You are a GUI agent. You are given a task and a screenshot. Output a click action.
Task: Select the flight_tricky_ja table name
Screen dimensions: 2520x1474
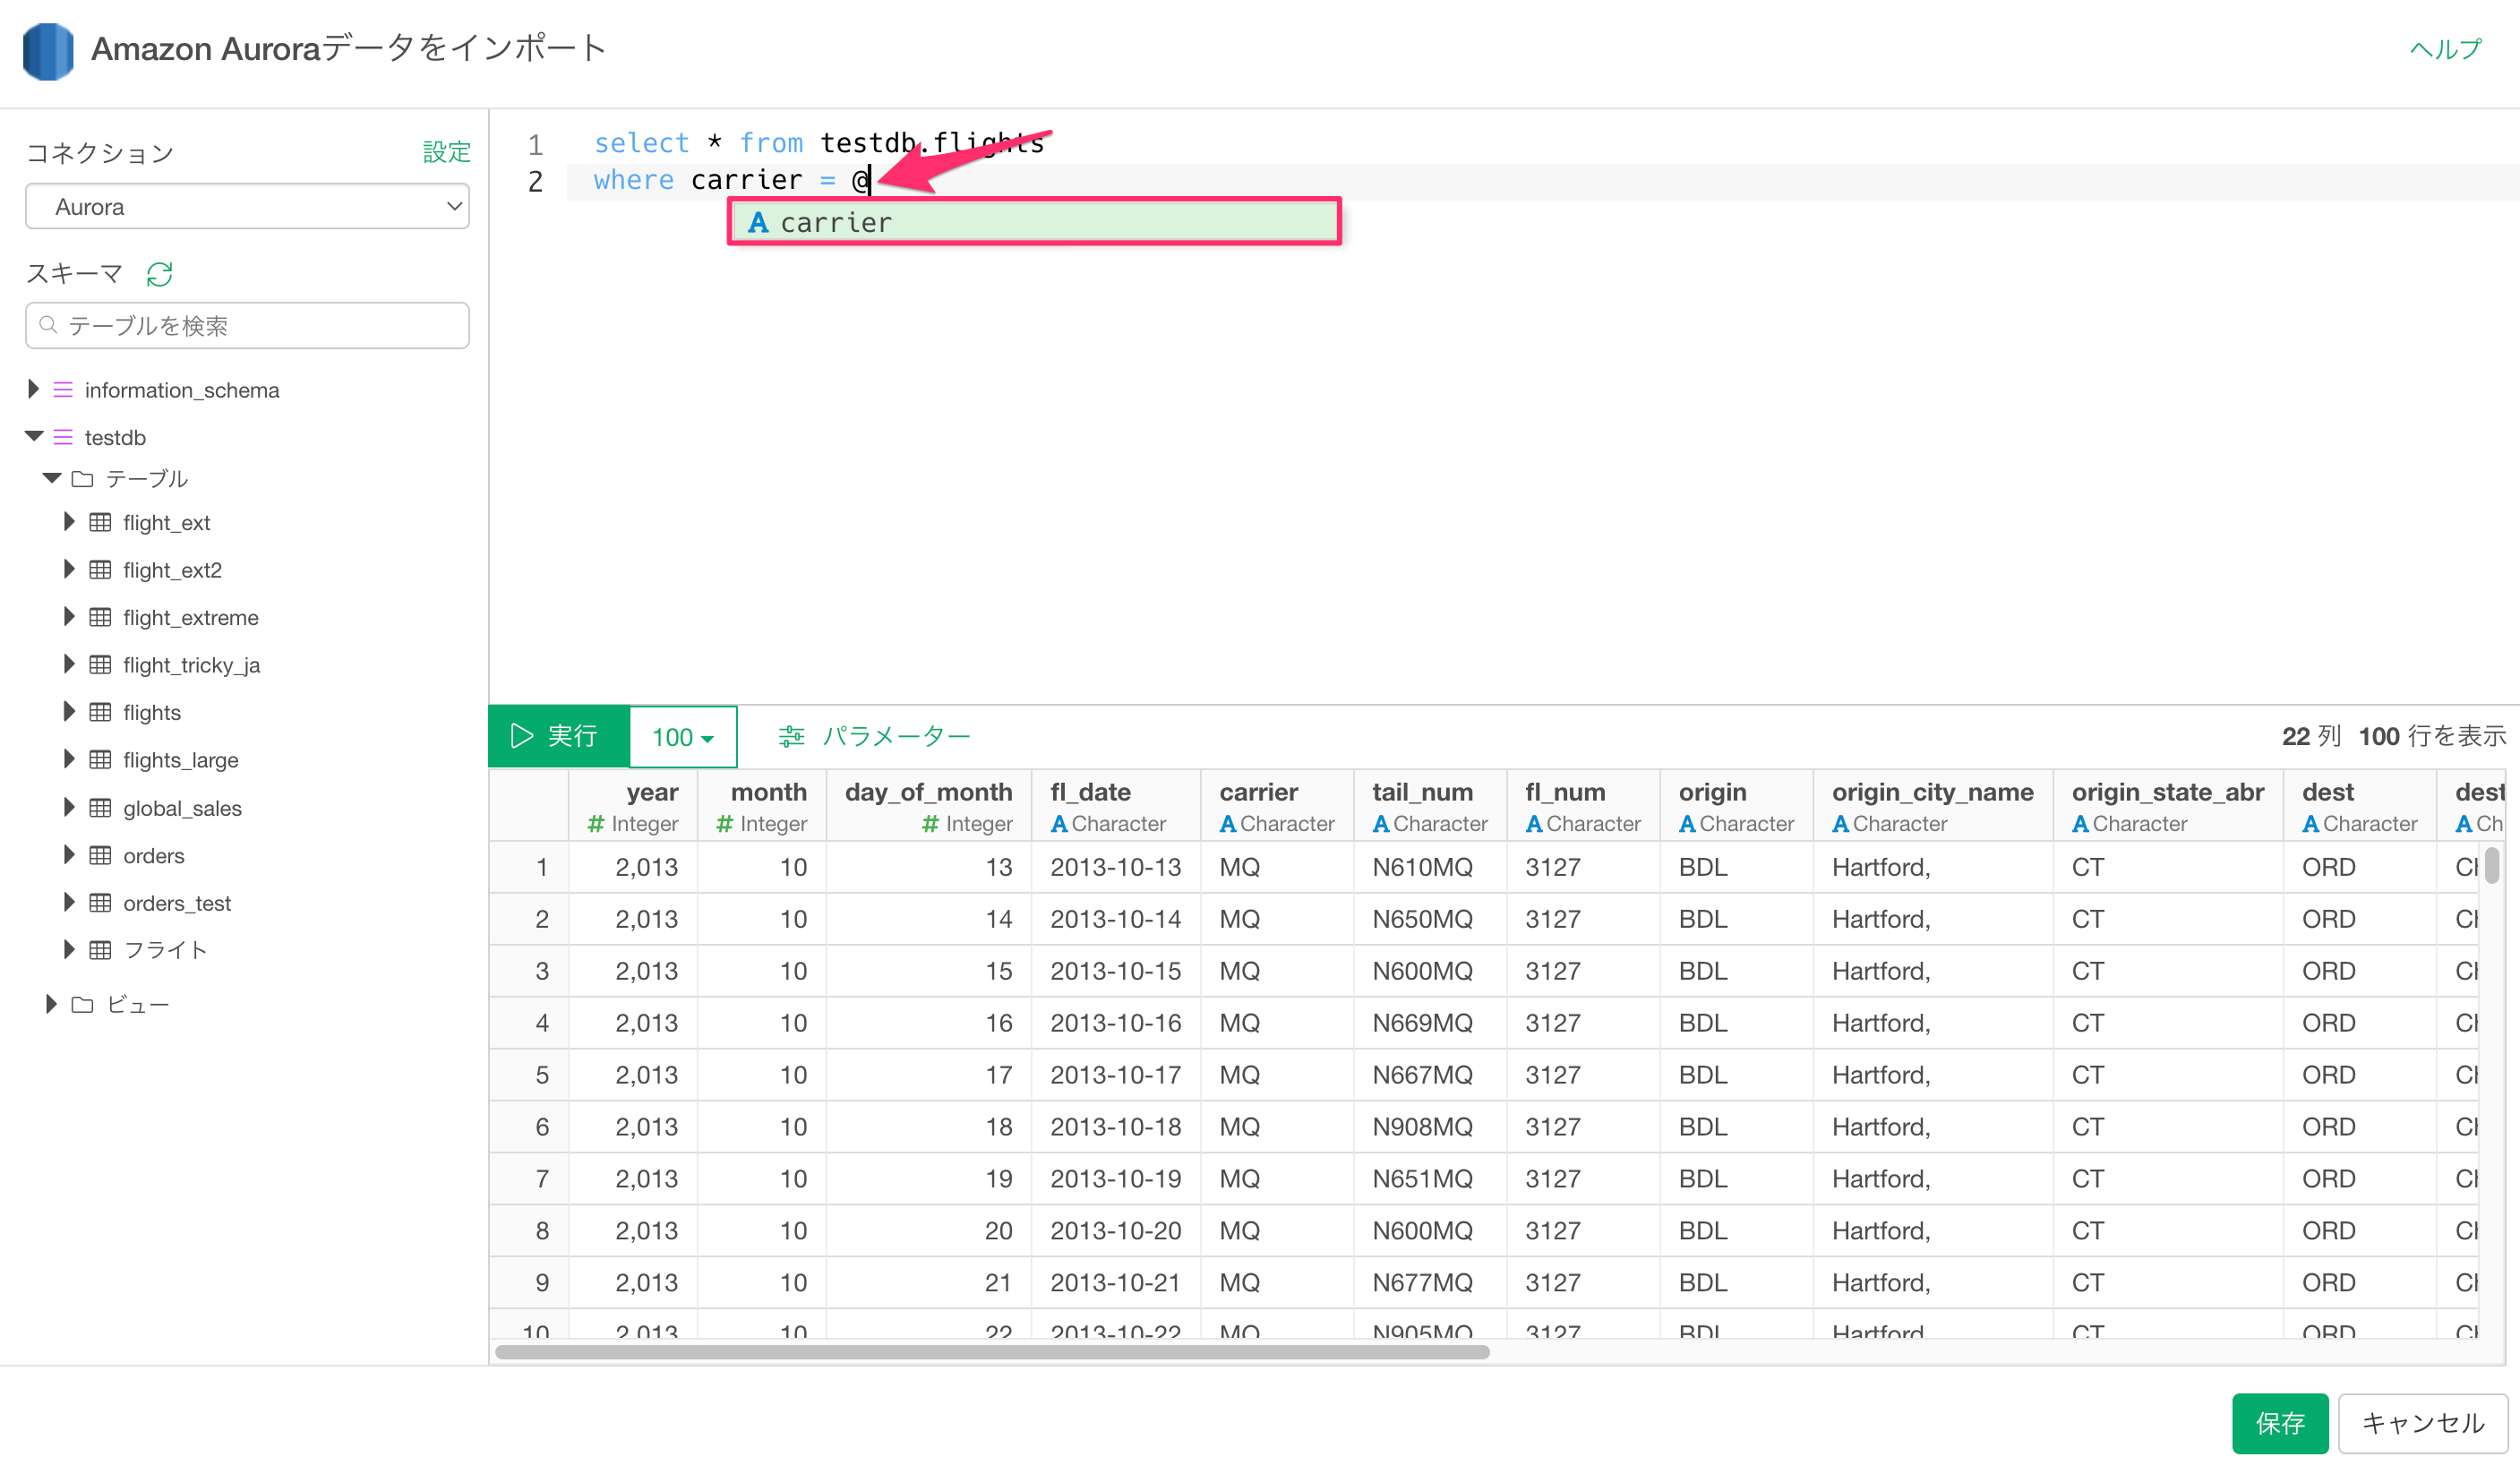(191, 665)
